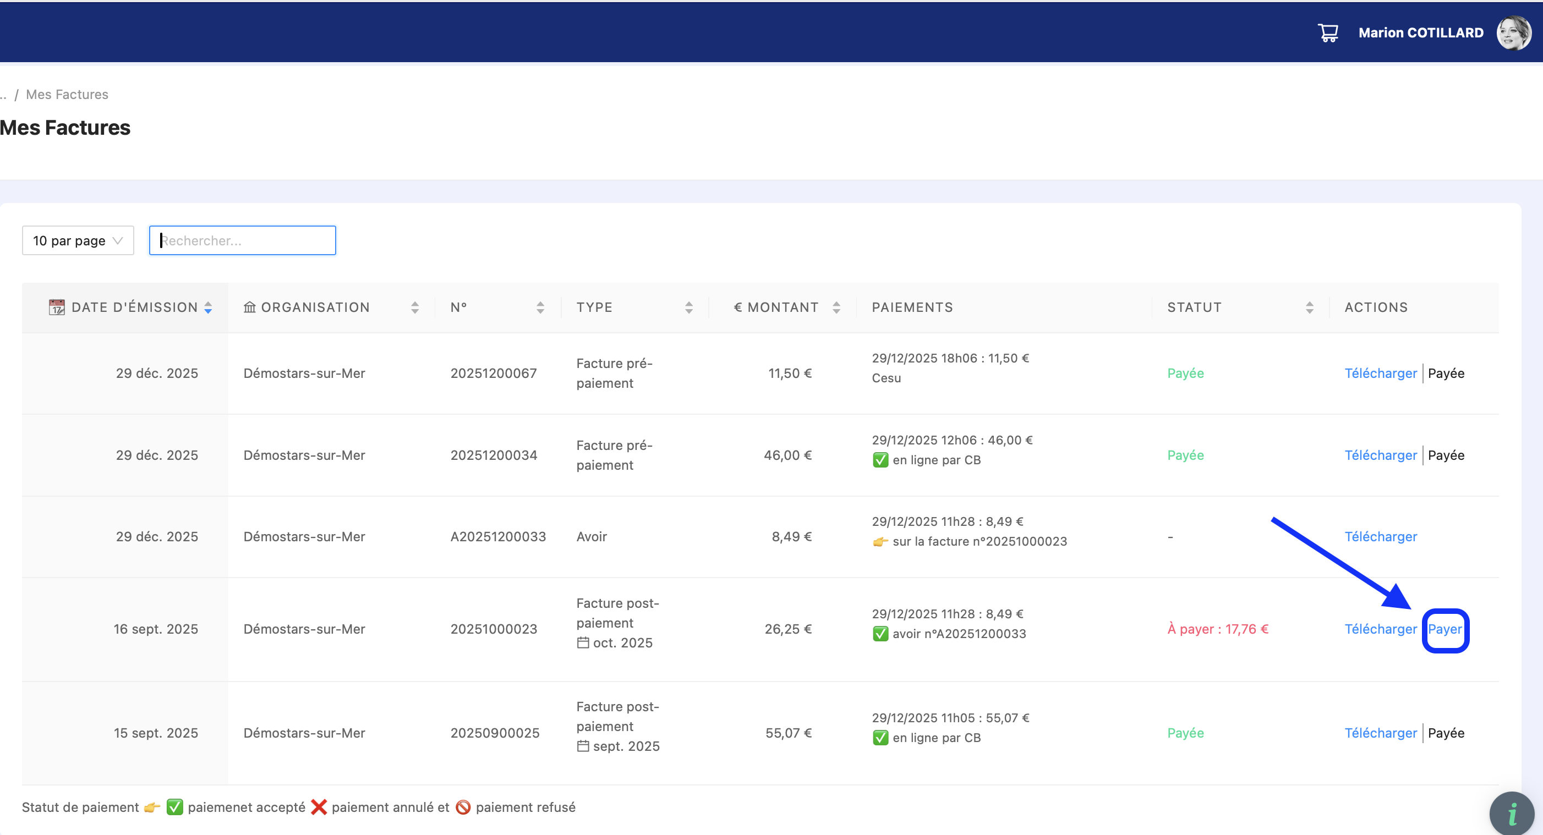The height and width of the screenshot is (835, 1543).
Task: Open the 10 par page dropdown
Action: (x=78, y=240)
